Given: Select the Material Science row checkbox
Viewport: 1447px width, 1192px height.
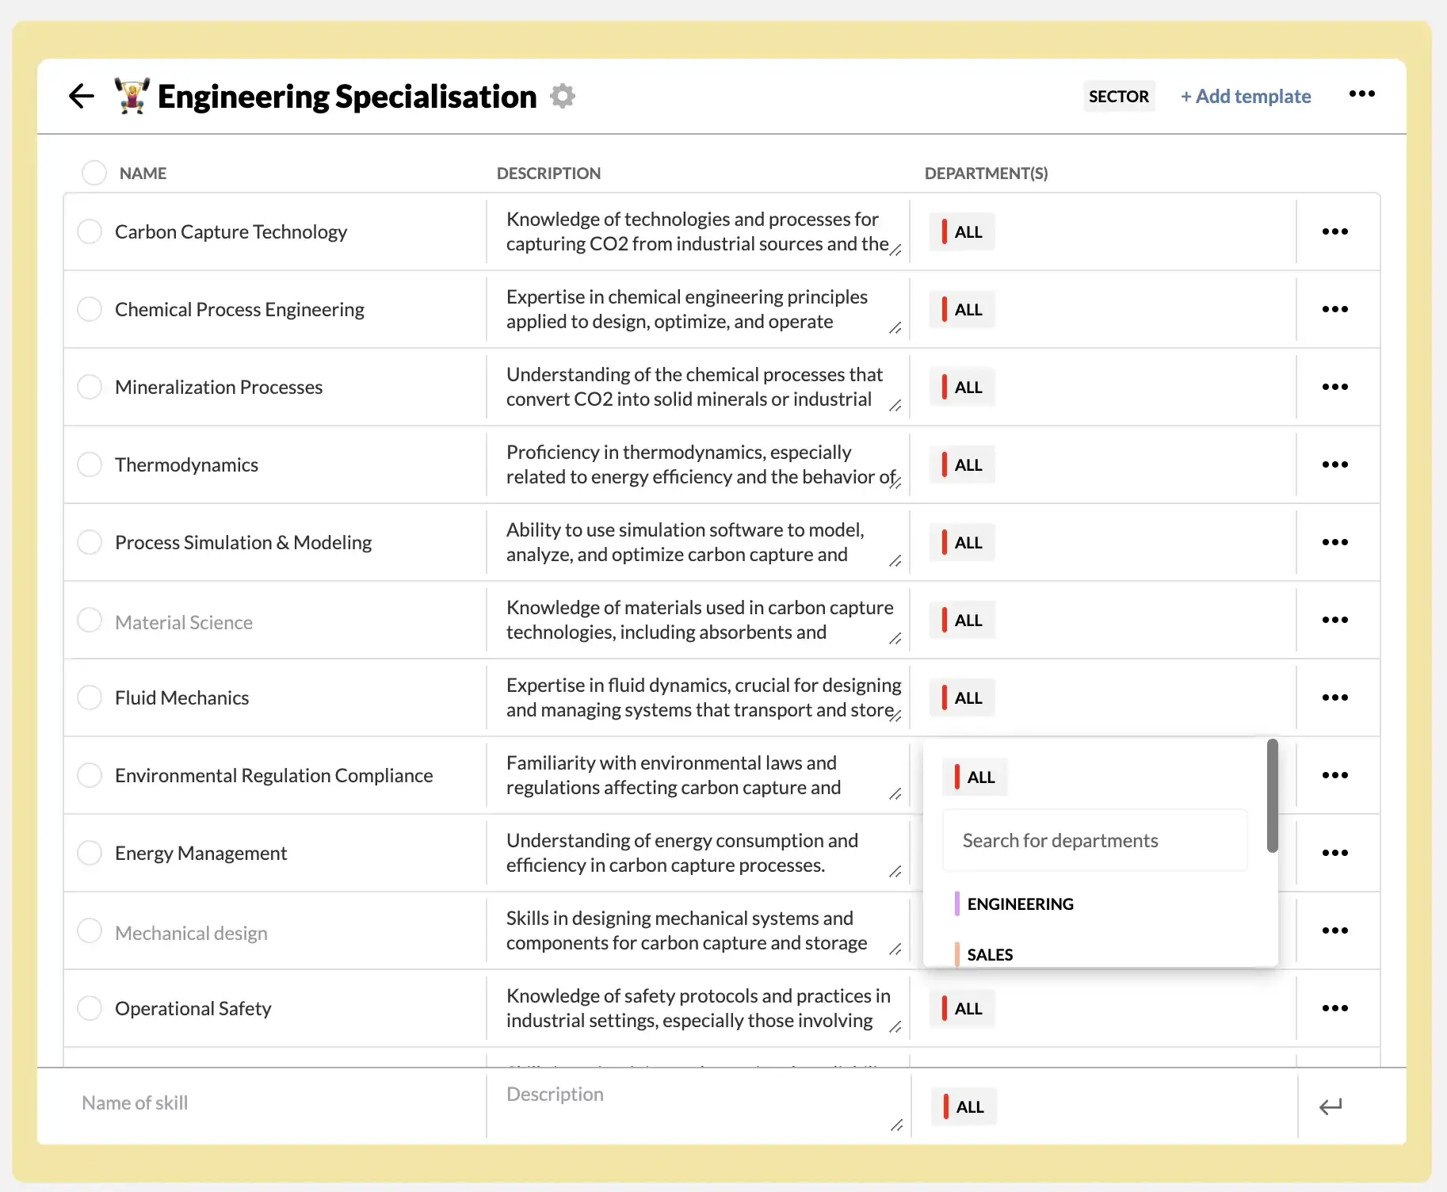Looking at the screenshot, I should tap(90, 620).
